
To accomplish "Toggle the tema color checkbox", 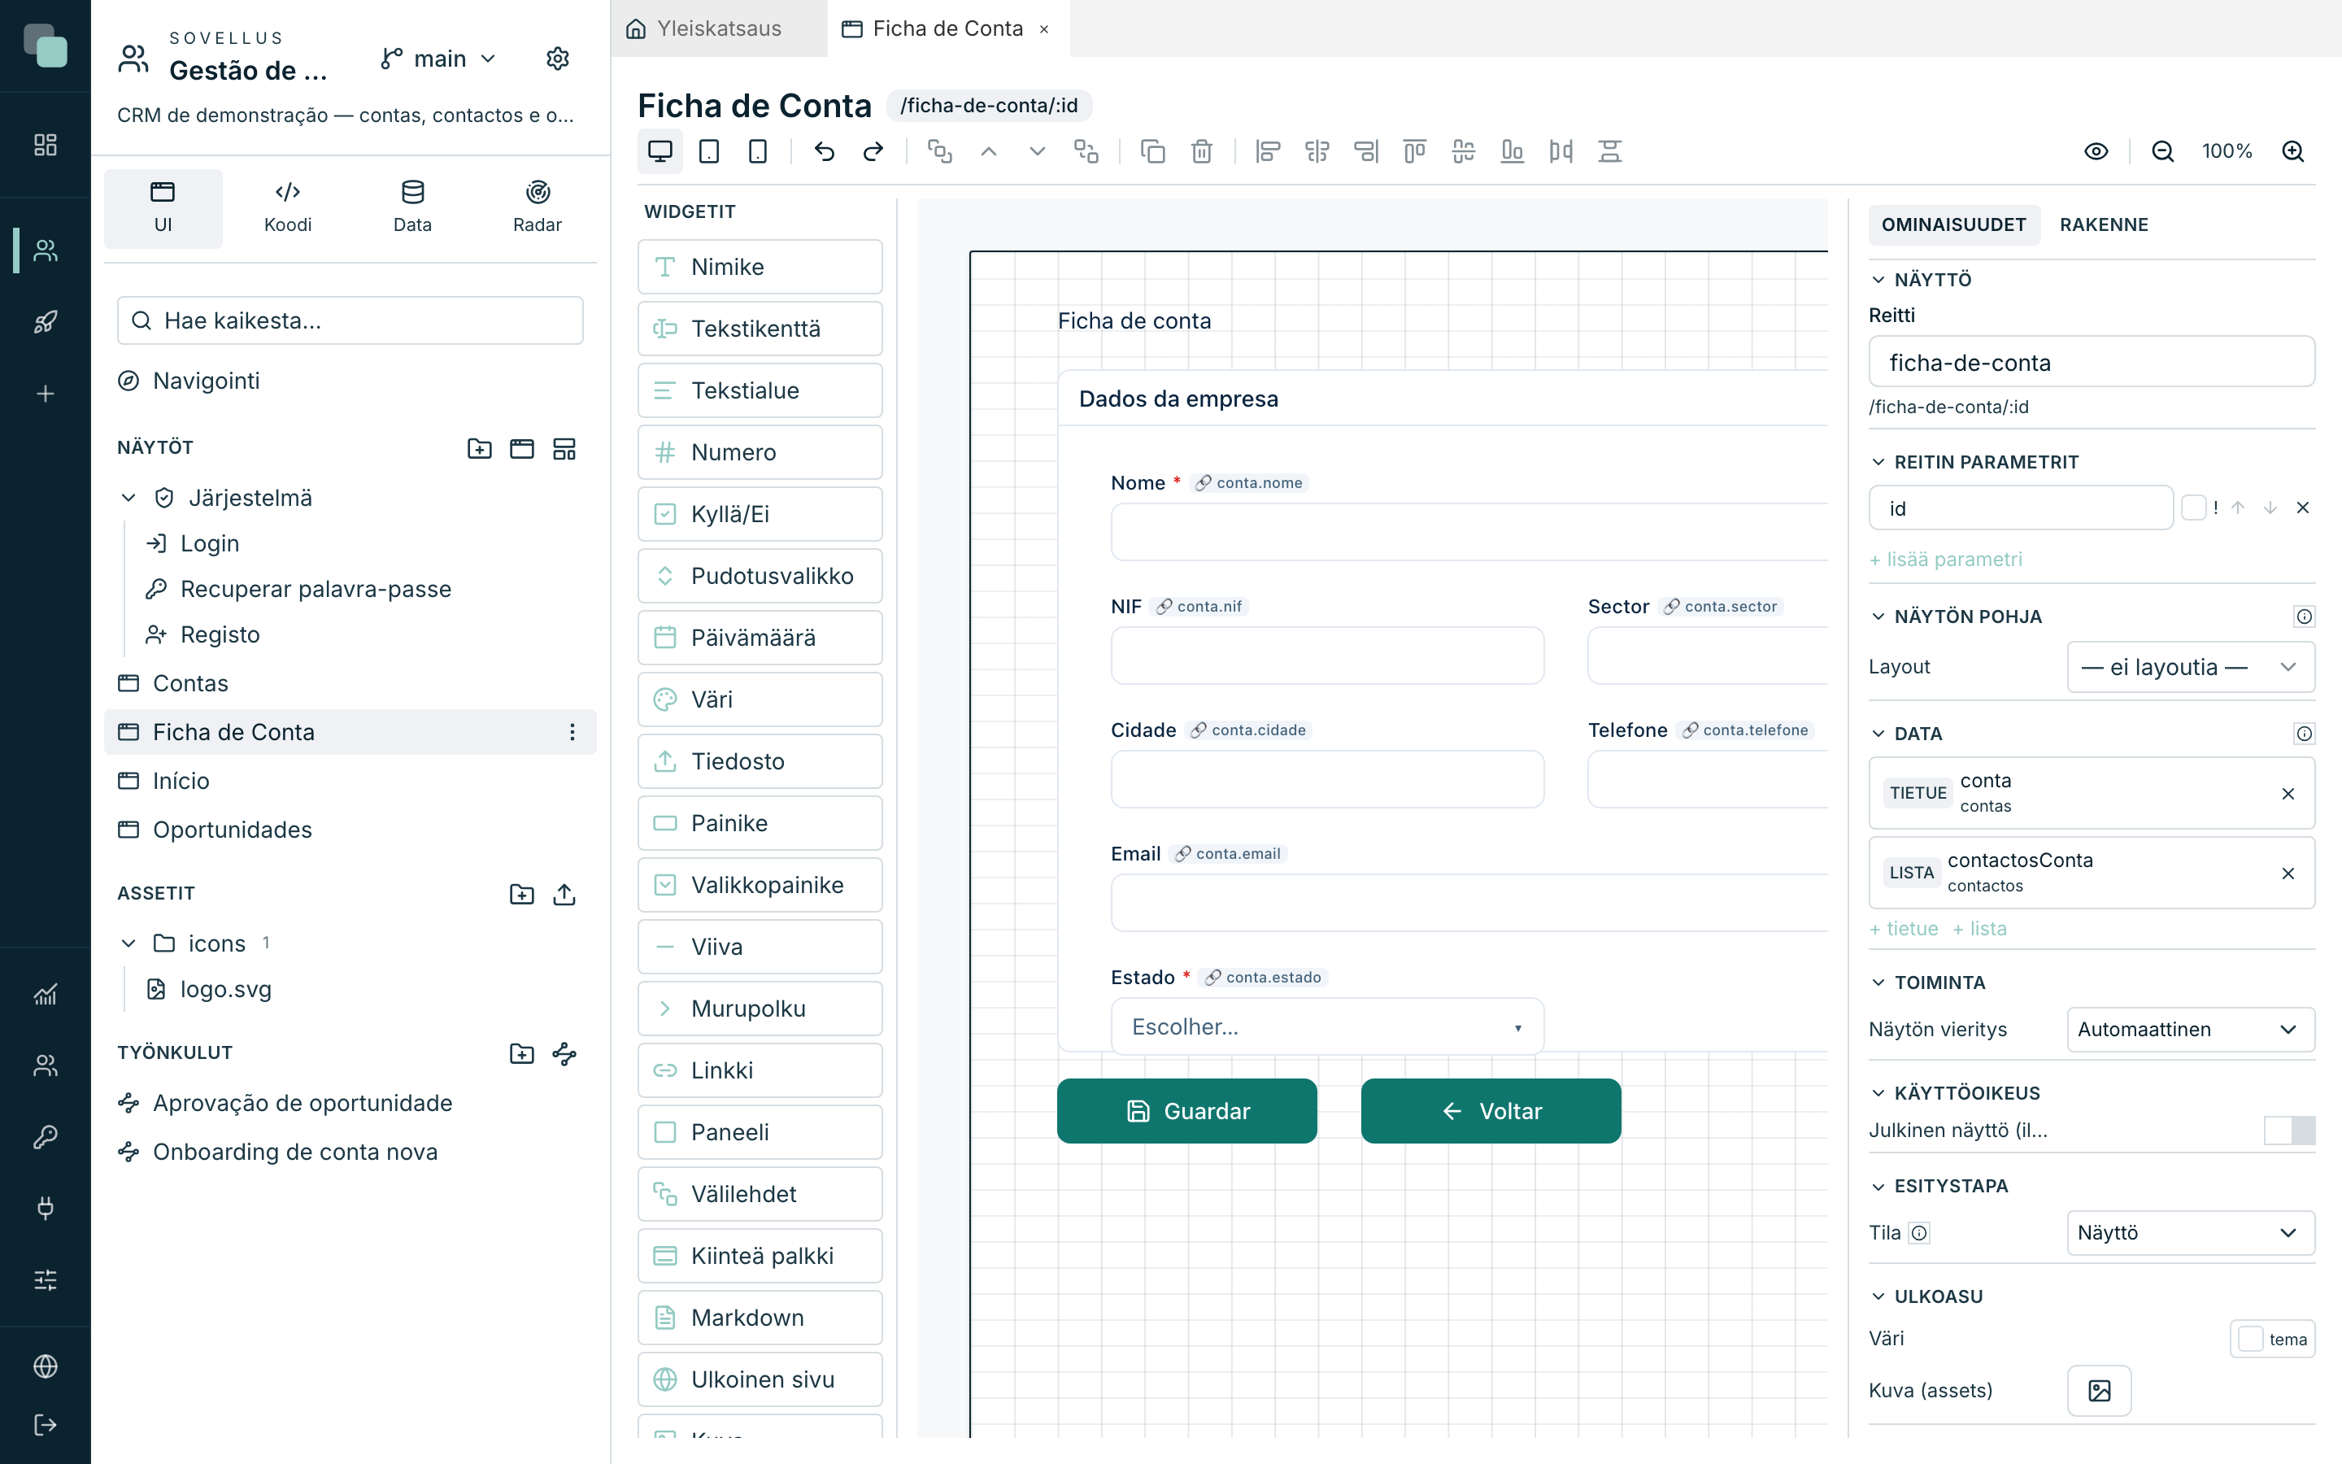I will click(2251, 1339).
